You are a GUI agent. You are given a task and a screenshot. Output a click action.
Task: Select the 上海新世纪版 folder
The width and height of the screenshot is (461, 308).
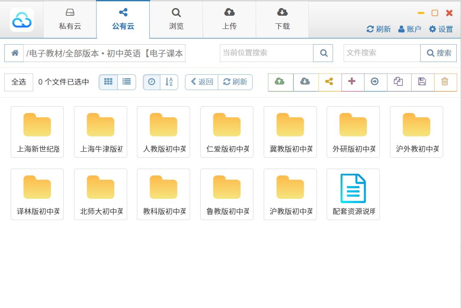click(x=37, y=132)
